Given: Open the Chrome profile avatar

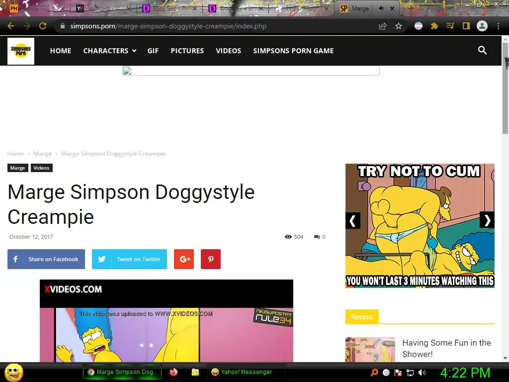Looking at the screenshot, I should 482,26.
